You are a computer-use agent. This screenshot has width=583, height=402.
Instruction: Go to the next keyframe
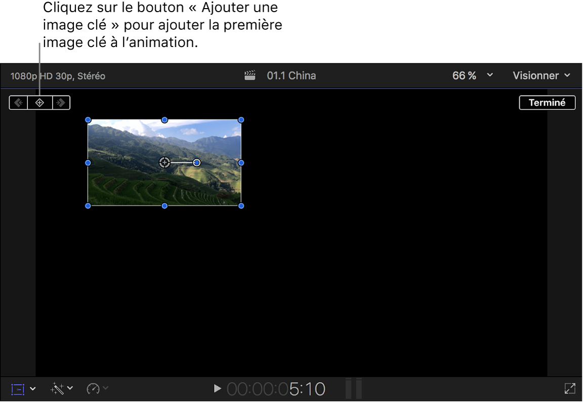(x=61, y=102)
